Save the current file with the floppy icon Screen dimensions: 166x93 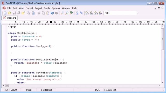point(14,13)
